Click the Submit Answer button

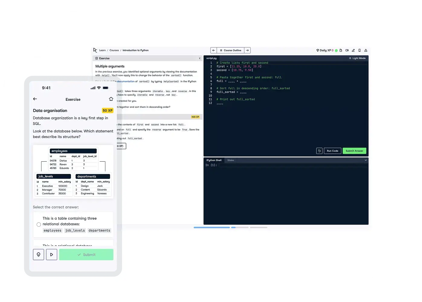(x=354, y=151)
